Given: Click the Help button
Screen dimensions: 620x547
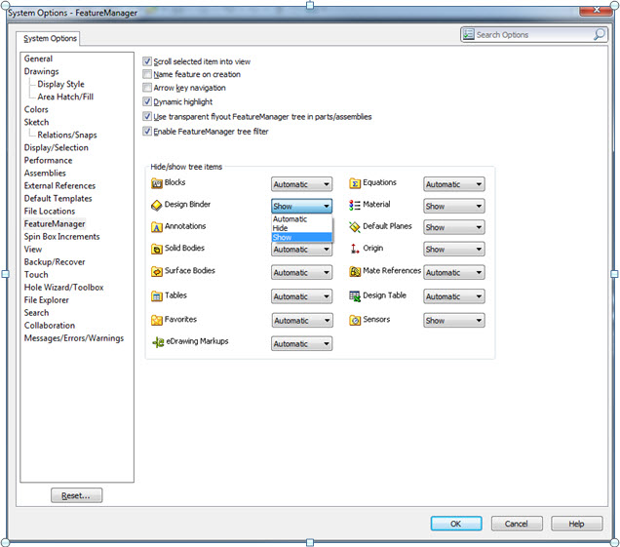Looking at the screenshot, I should click(x=576, y=524).
